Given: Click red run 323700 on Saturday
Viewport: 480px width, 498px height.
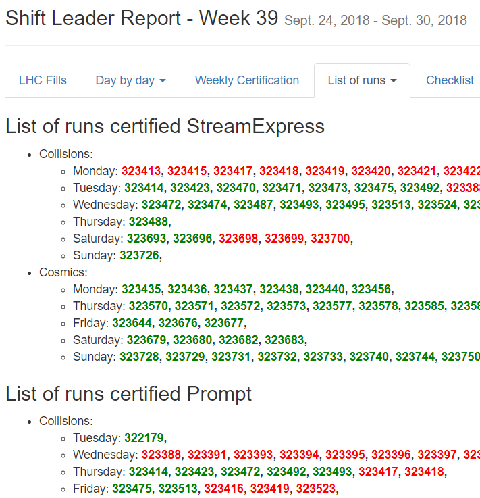Looking at the screenshot, I should tap(330, 239).
